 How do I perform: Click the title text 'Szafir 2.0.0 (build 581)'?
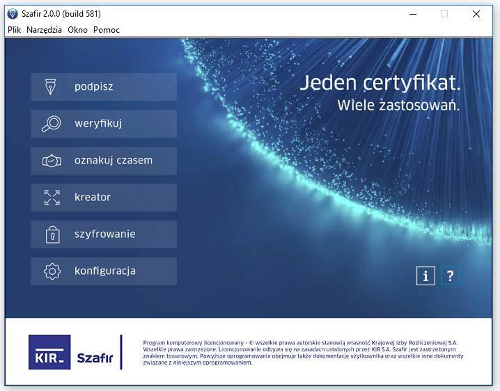(61, 14)
